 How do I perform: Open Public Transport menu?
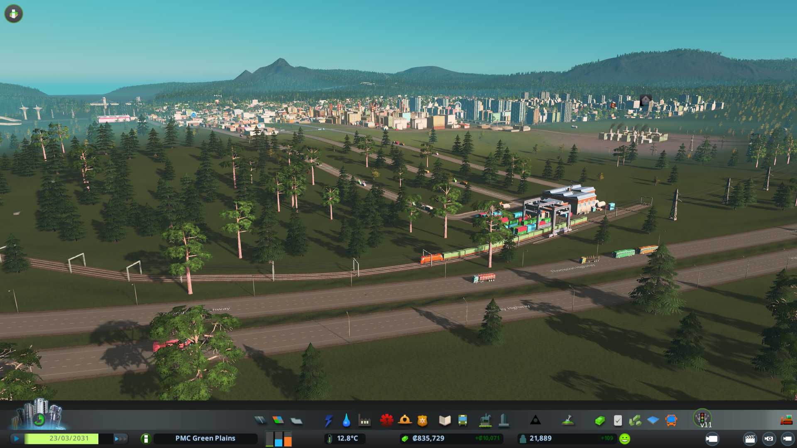(462, 421)
